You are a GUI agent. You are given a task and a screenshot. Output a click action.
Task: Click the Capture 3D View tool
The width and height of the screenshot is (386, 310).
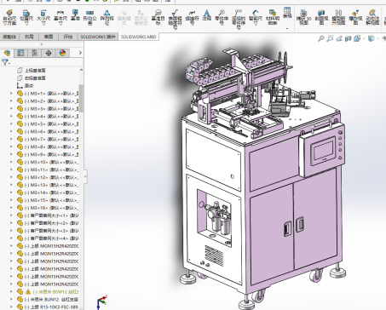(304, 17)
